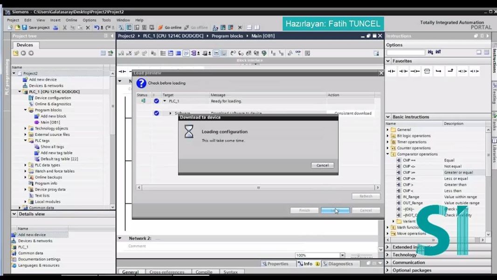Open the zoom percentage dropdown
Viewport: 497px width, 280px height.
[x=342, y=255]
